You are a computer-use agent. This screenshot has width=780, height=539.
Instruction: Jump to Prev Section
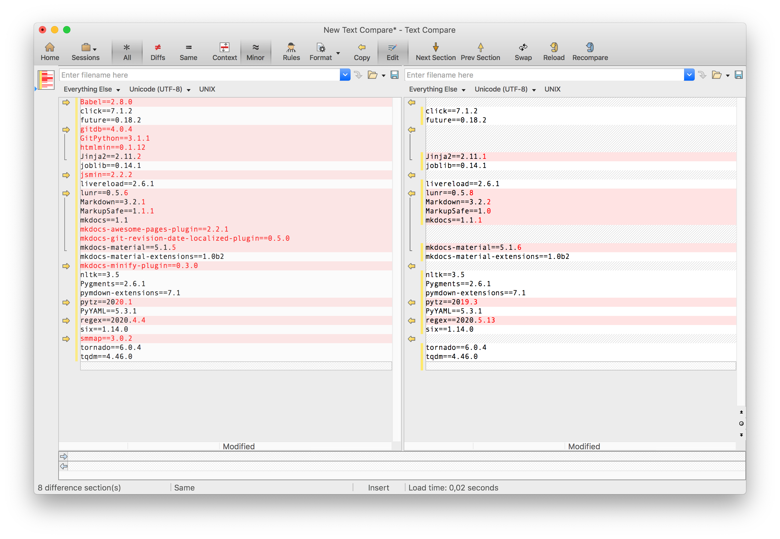point(480,52)
